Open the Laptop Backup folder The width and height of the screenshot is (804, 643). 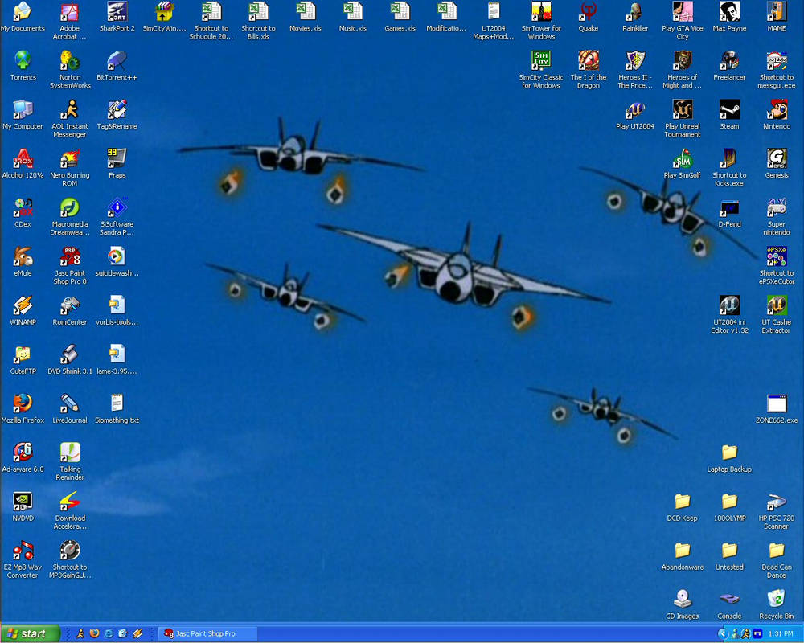click(728, 454)
